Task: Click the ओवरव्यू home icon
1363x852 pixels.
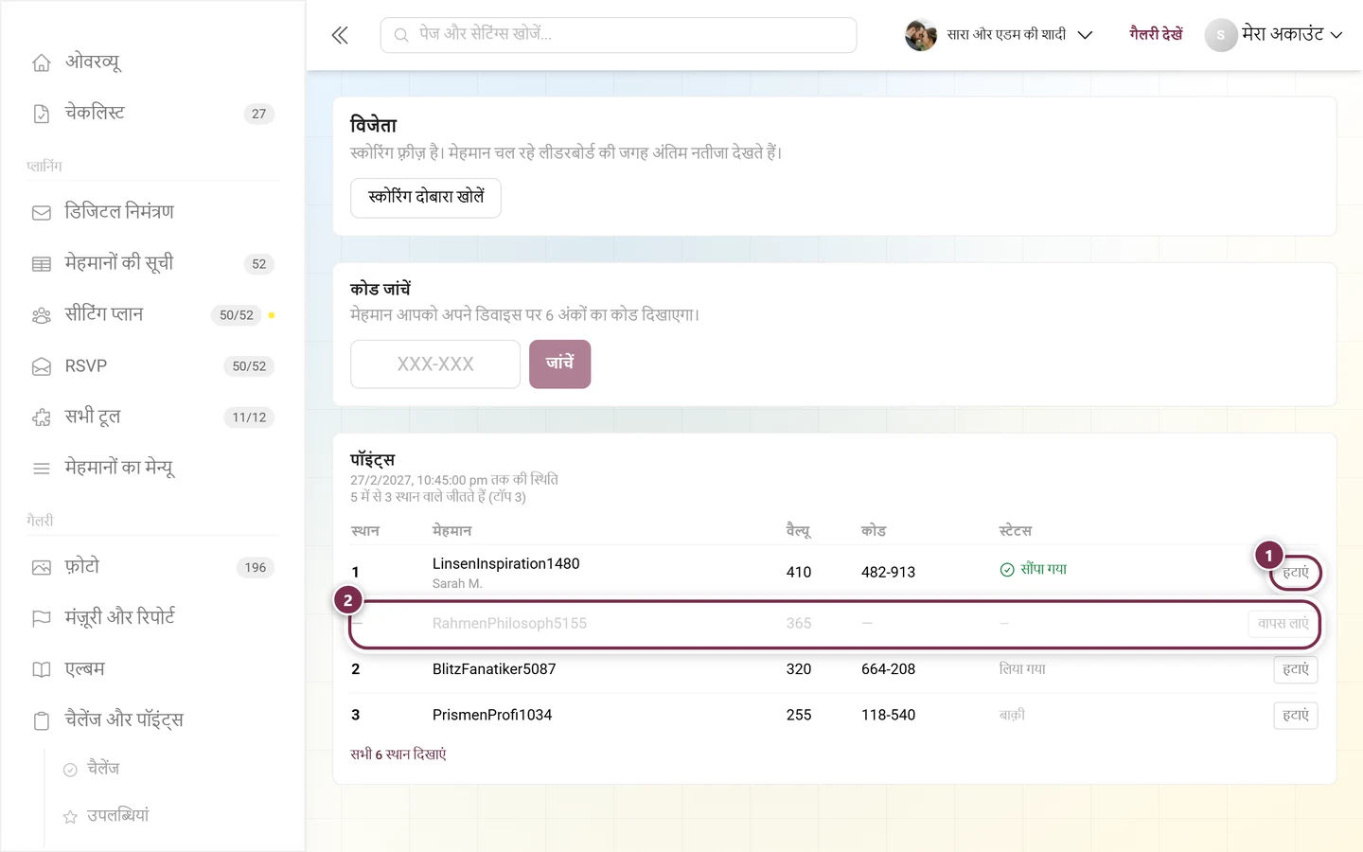Action: tap(42, 62)
